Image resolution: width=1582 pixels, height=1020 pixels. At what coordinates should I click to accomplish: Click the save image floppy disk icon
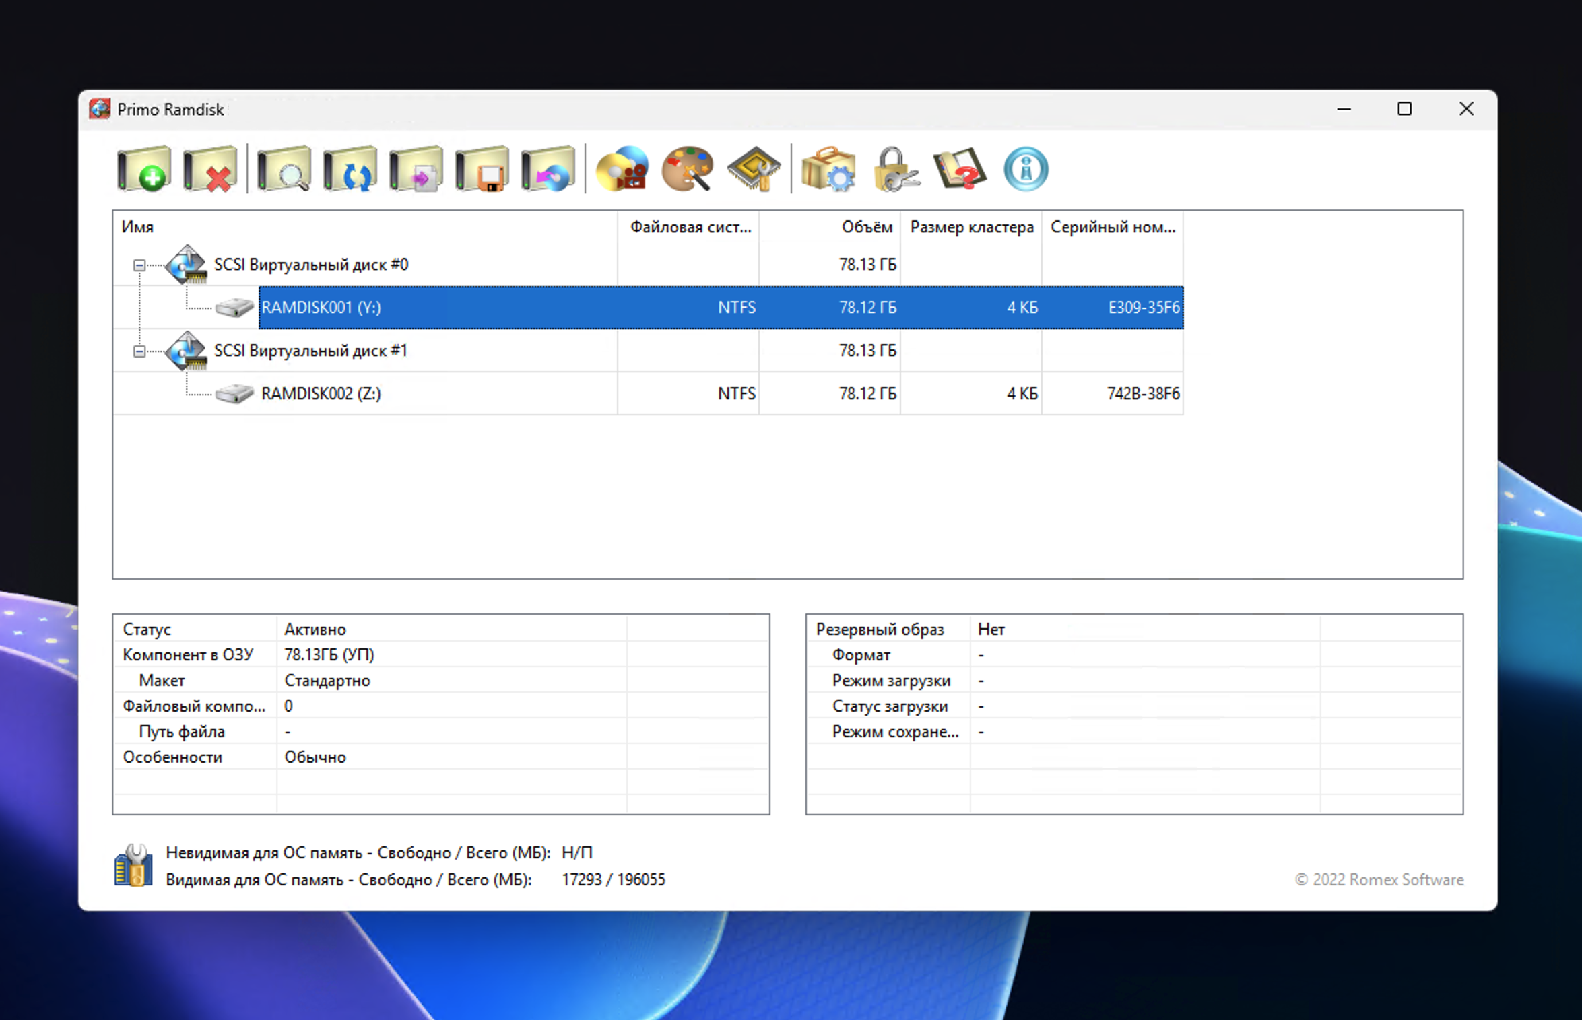coord(482,169)
